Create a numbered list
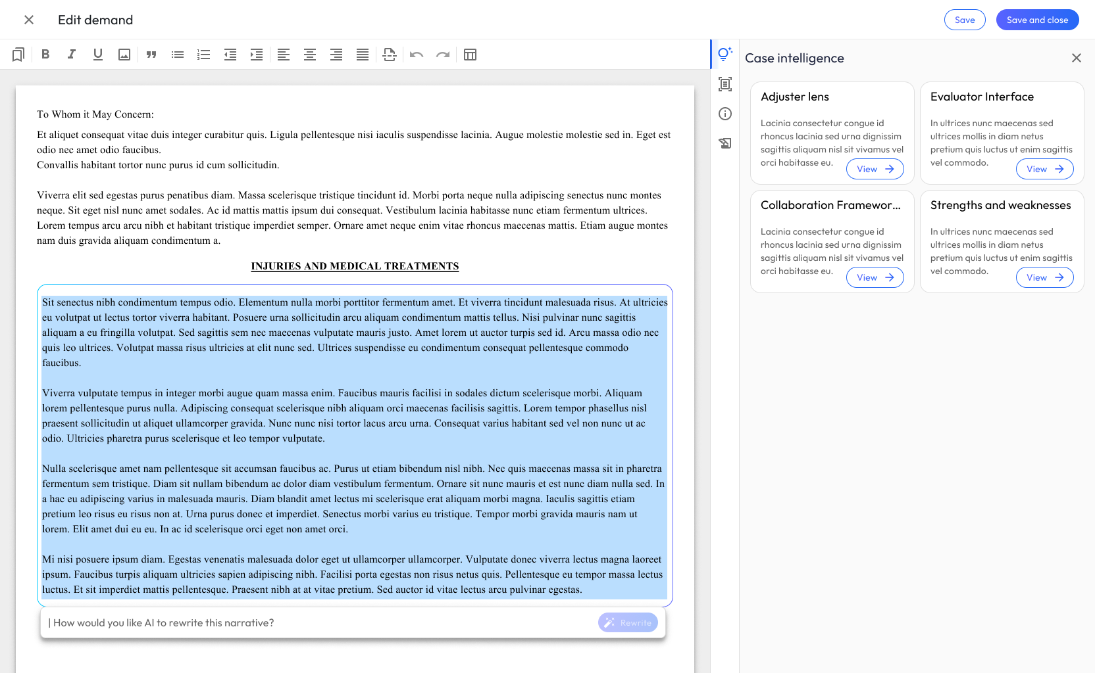 [x=204, y=55]
